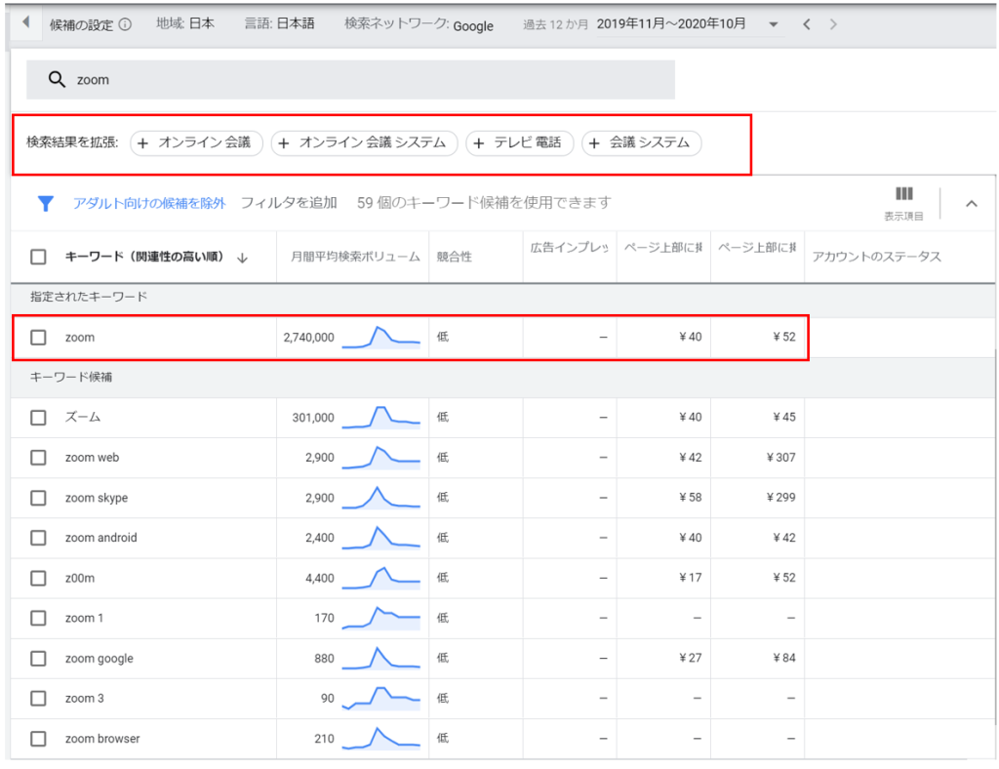Go to previous date range arrow
The image size is (999, 769).
[807, 24]
